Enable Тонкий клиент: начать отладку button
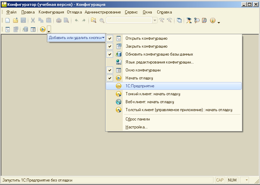 click(174, 94)
